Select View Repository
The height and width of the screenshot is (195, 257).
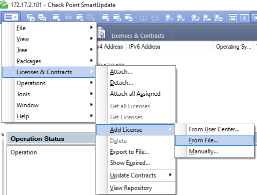click(135, 188)
